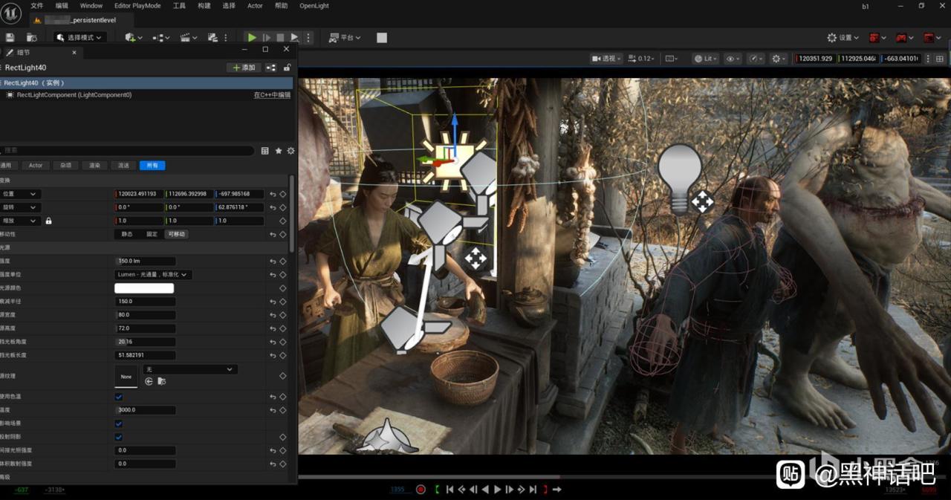Open the 位置 location type dropdown
The height and width of the screenshot is (500, 951).
tap(20, 194)
